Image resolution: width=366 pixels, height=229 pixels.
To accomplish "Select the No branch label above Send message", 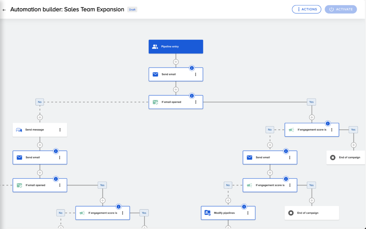I will coord(40,102).
